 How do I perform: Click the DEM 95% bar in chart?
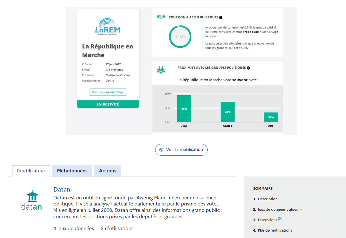click(x=184, y=109)
